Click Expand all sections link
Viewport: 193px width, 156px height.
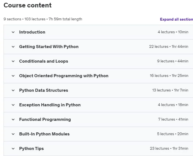click(x=176, y=19)
